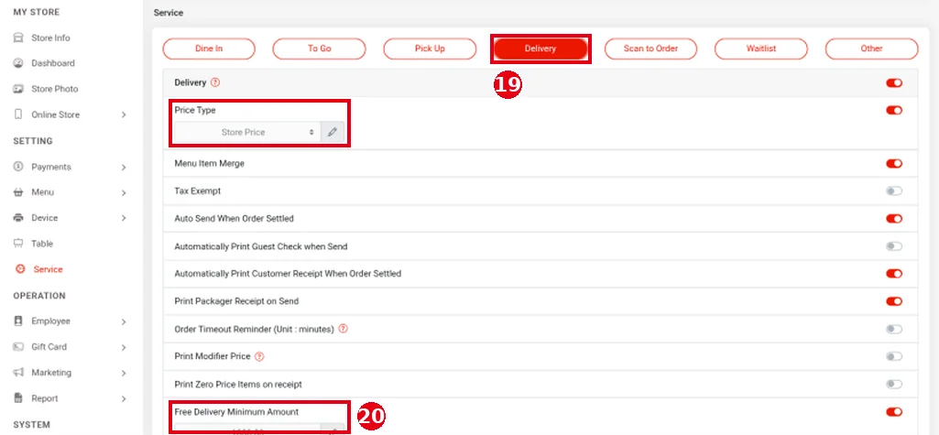Switch to the To Go tab
The image size is (939, 435).
click(x=319, y=49)
